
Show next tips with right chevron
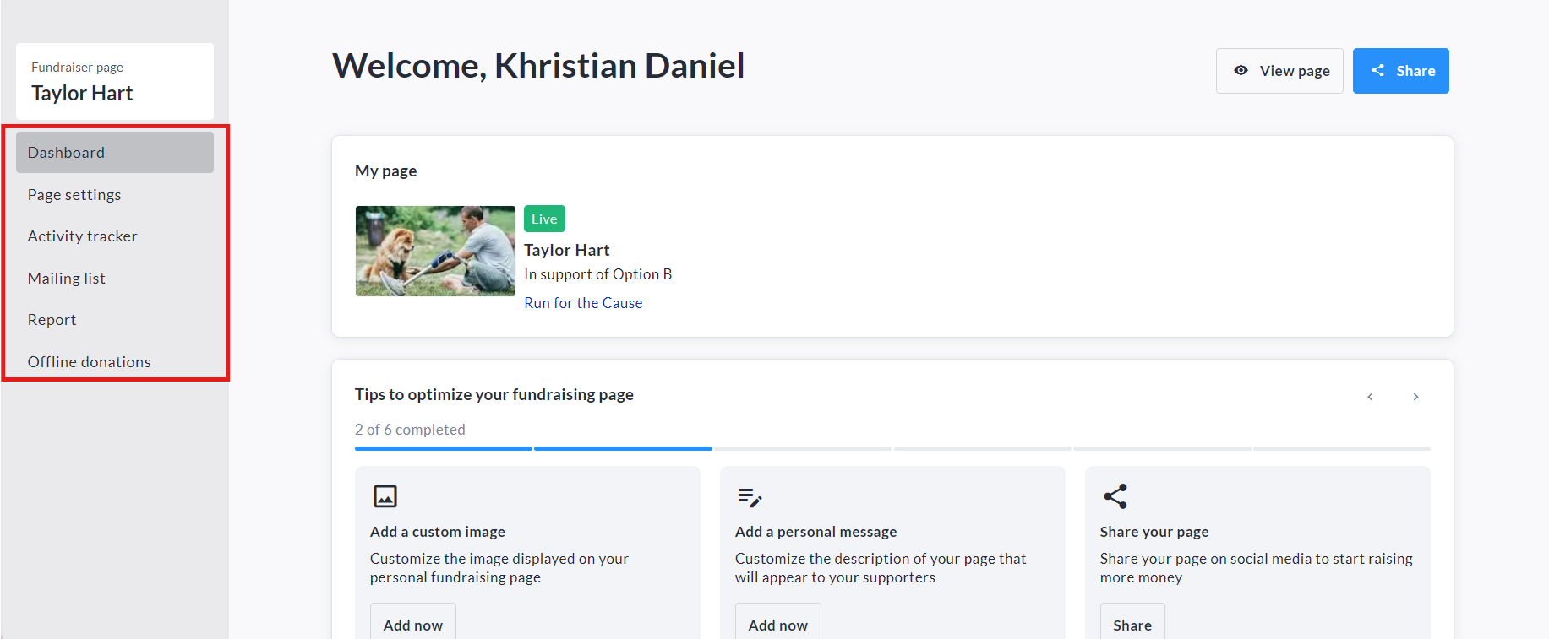1415,397
